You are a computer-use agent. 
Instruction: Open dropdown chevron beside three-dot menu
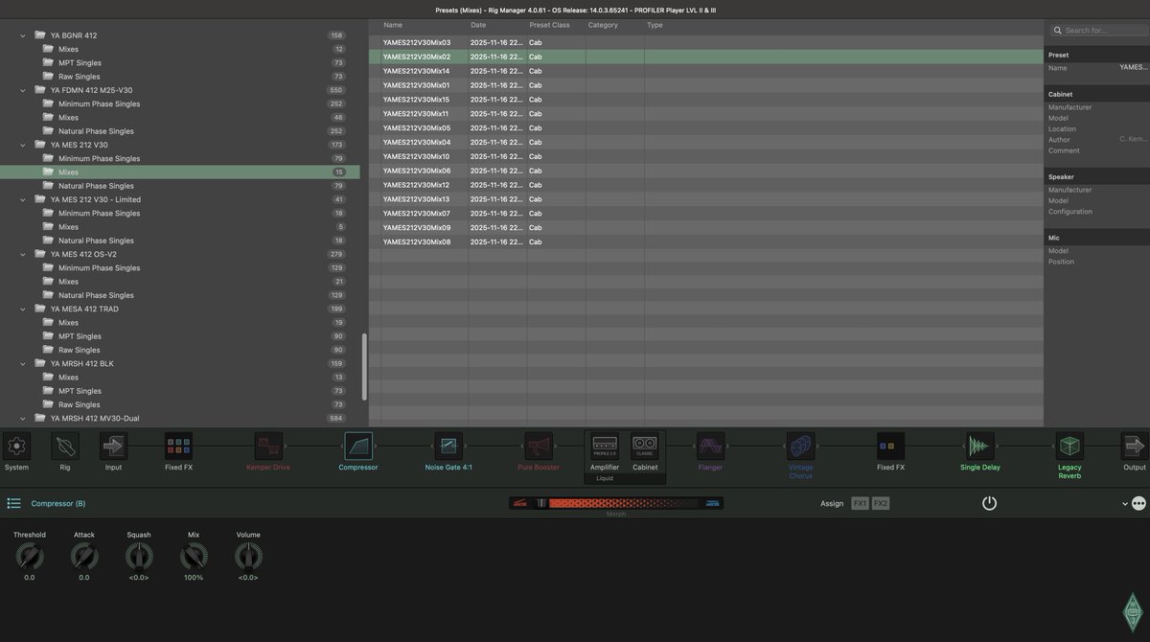(1125, 503)
